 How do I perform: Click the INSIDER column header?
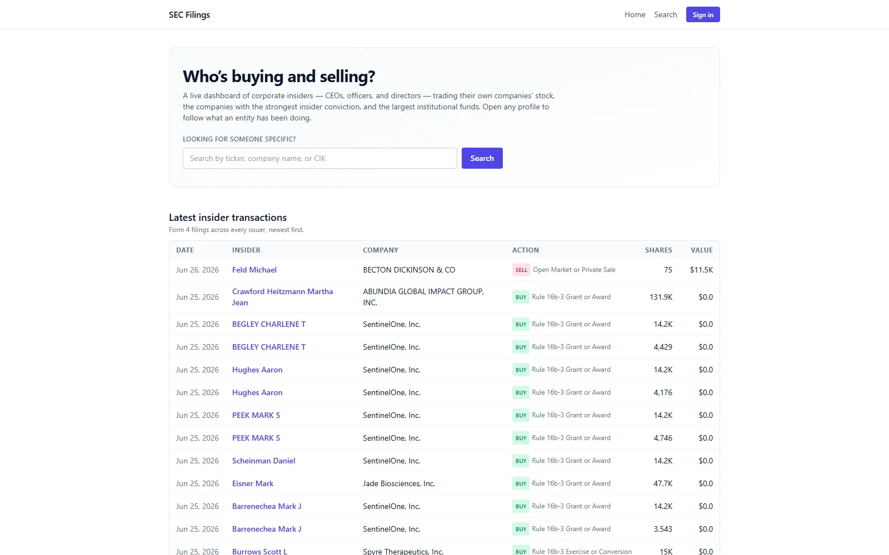tap(246, 250)
